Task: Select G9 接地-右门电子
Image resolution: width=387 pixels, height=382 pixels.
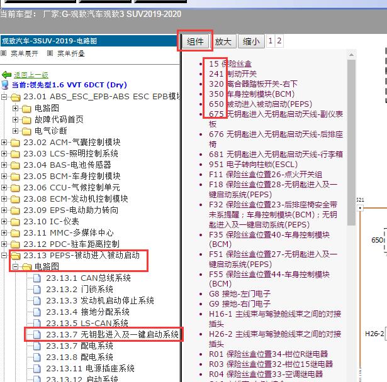Action: 240,304
